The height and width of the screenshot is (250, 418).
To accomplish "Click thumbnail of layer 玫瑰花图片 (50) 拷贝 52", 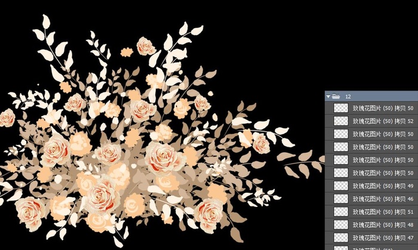I will tap(341, 121).
